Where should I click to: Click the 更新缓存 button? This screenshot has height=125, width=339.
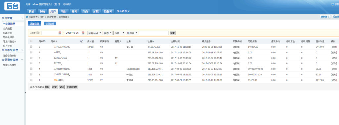(325, 17)
